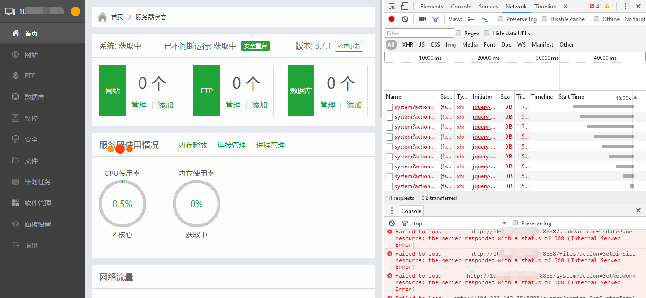
Task: Switch to the Elements tab in DevTools
Action: click(431, 7)
